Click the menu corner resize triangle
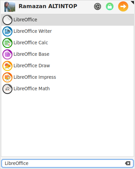The height and width of the screenshot is (169, 135). pyautogui.click(x=132, y=2)
